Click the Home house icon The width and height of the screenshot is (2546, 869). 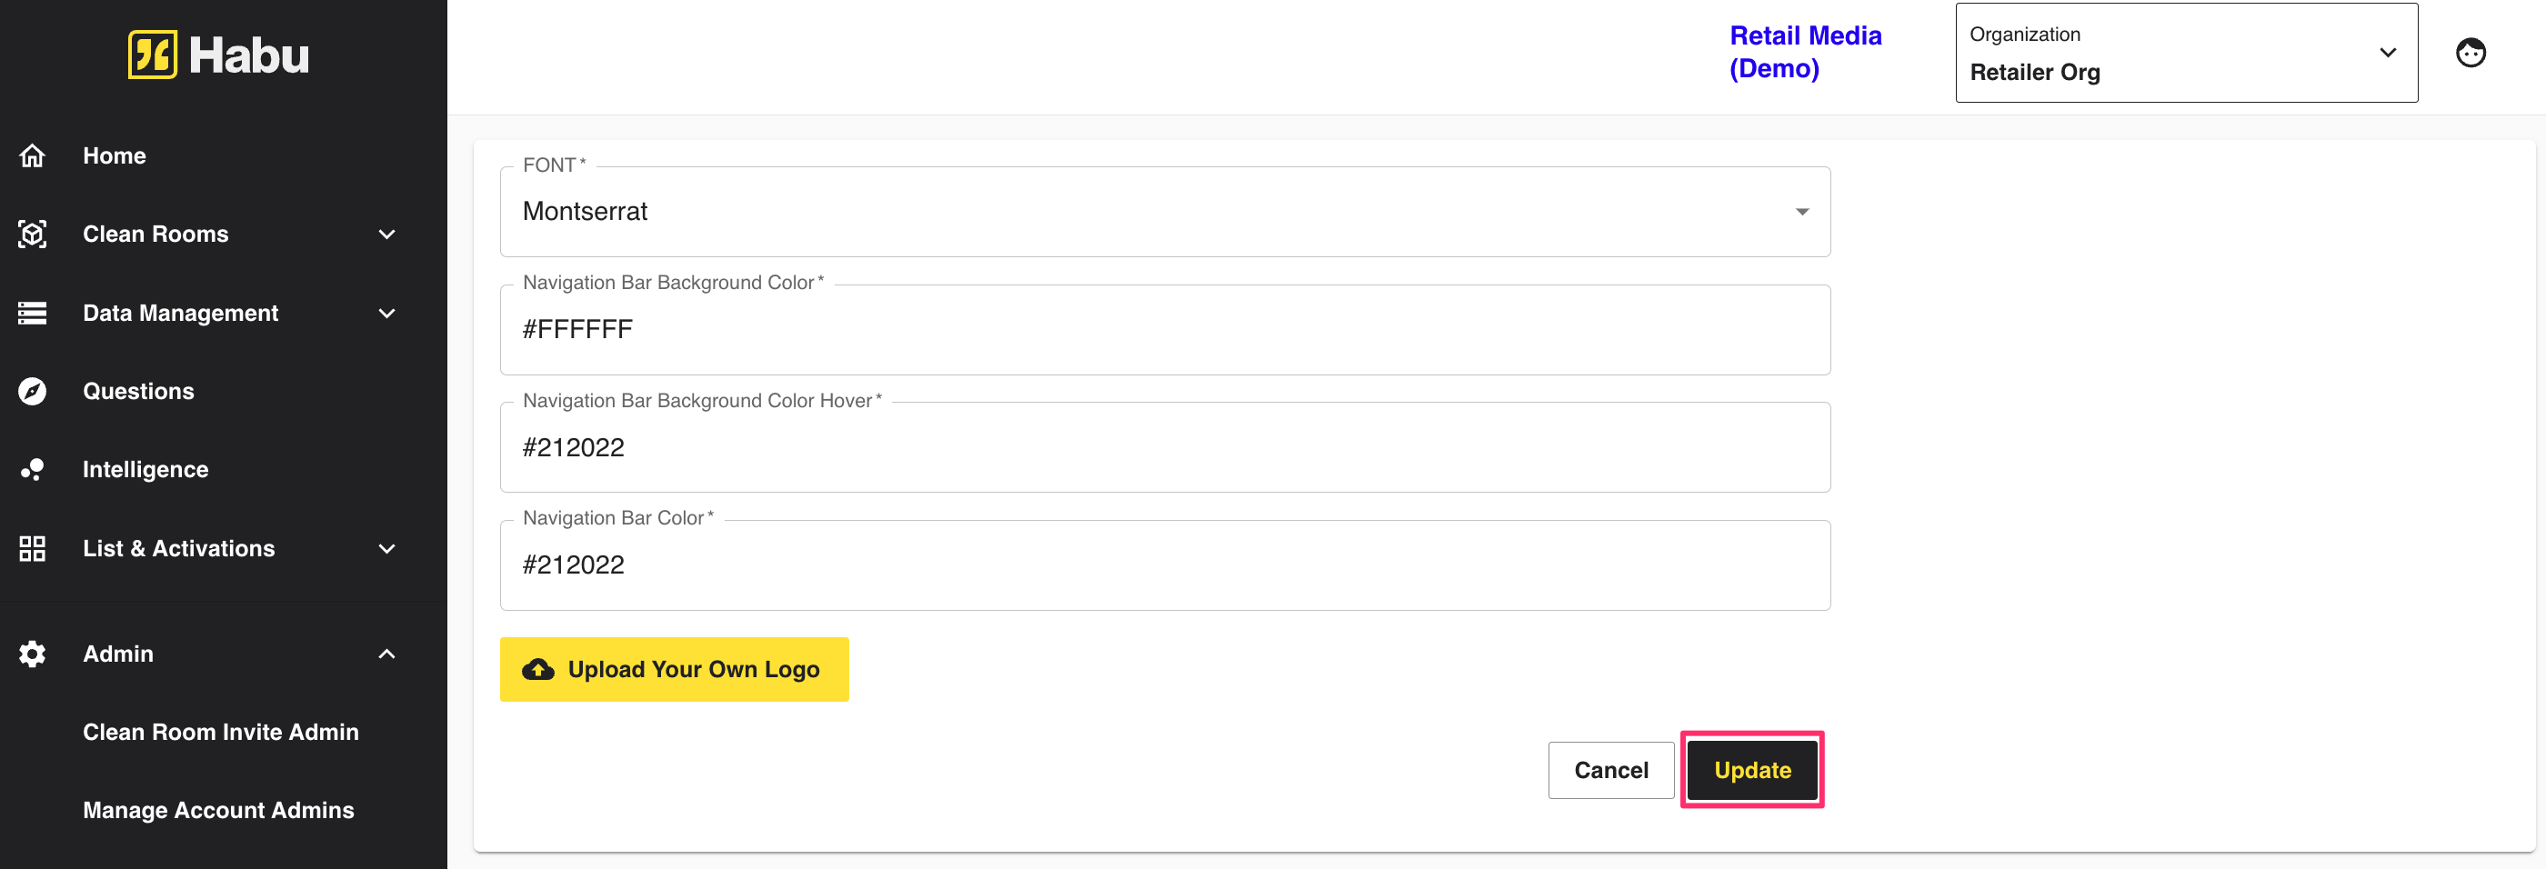coord(33,156)
